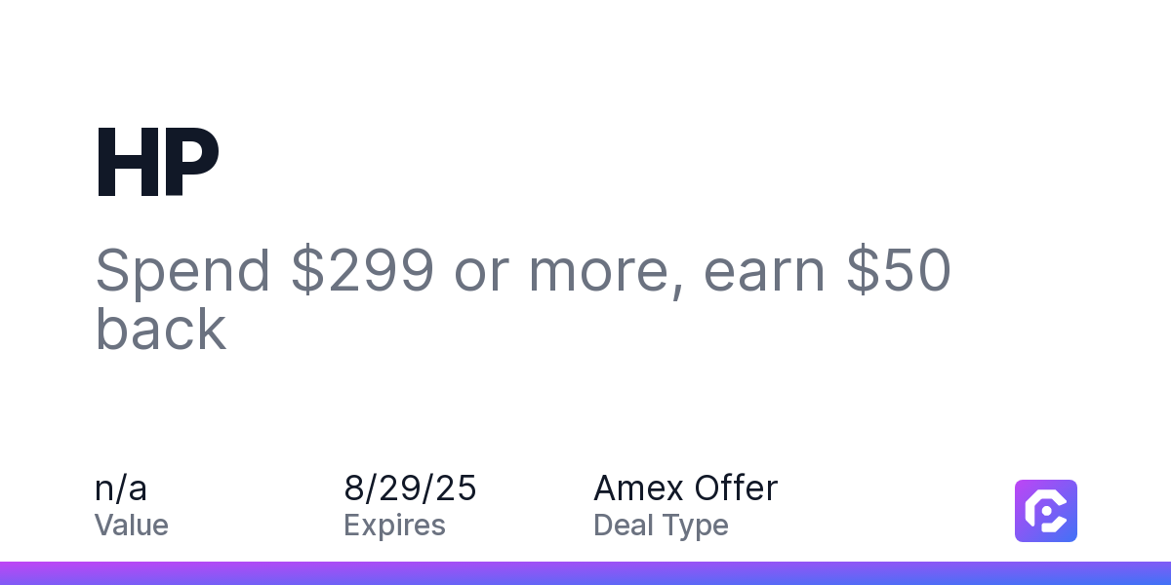Click the Amex Offer text
Screen dimensions: 1171x585
tap(685, 487)
